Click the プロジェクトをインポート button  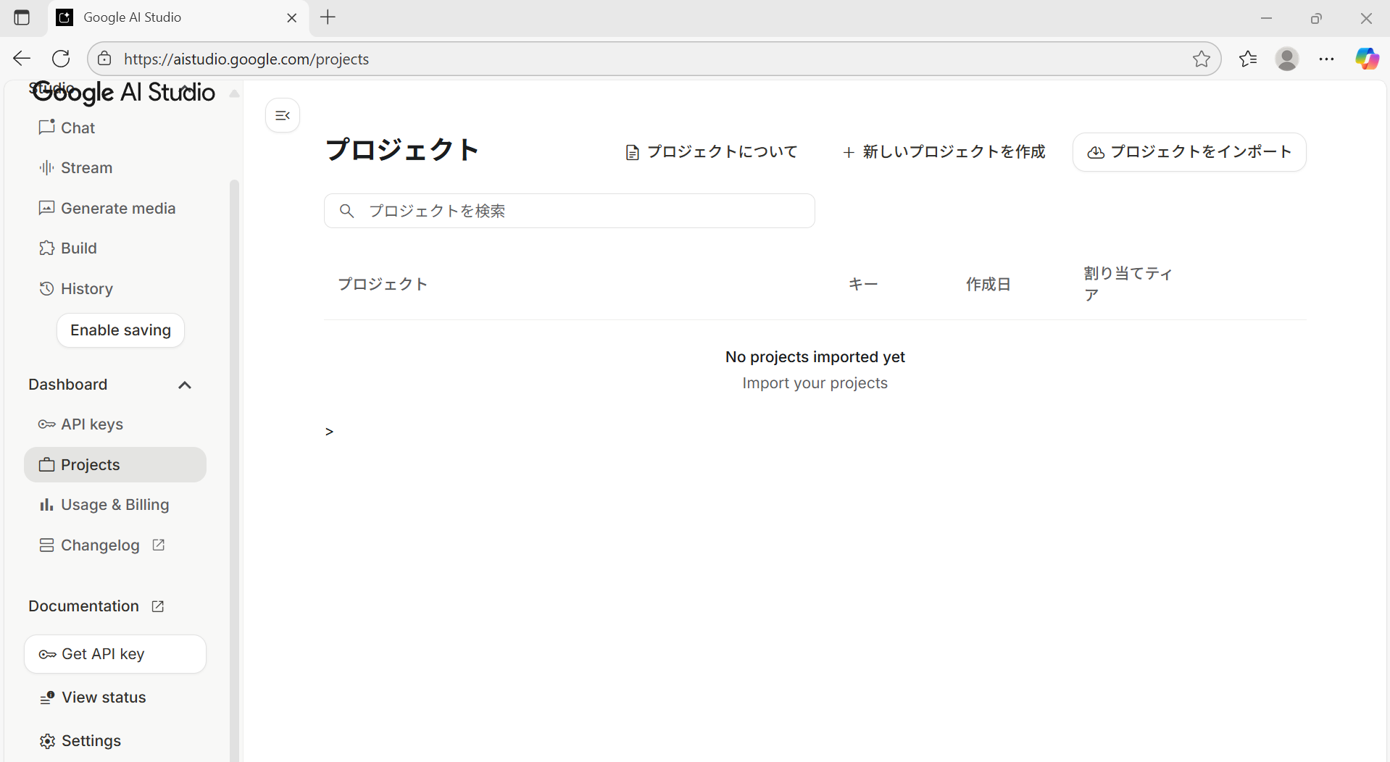click(x=1189, y=152)
